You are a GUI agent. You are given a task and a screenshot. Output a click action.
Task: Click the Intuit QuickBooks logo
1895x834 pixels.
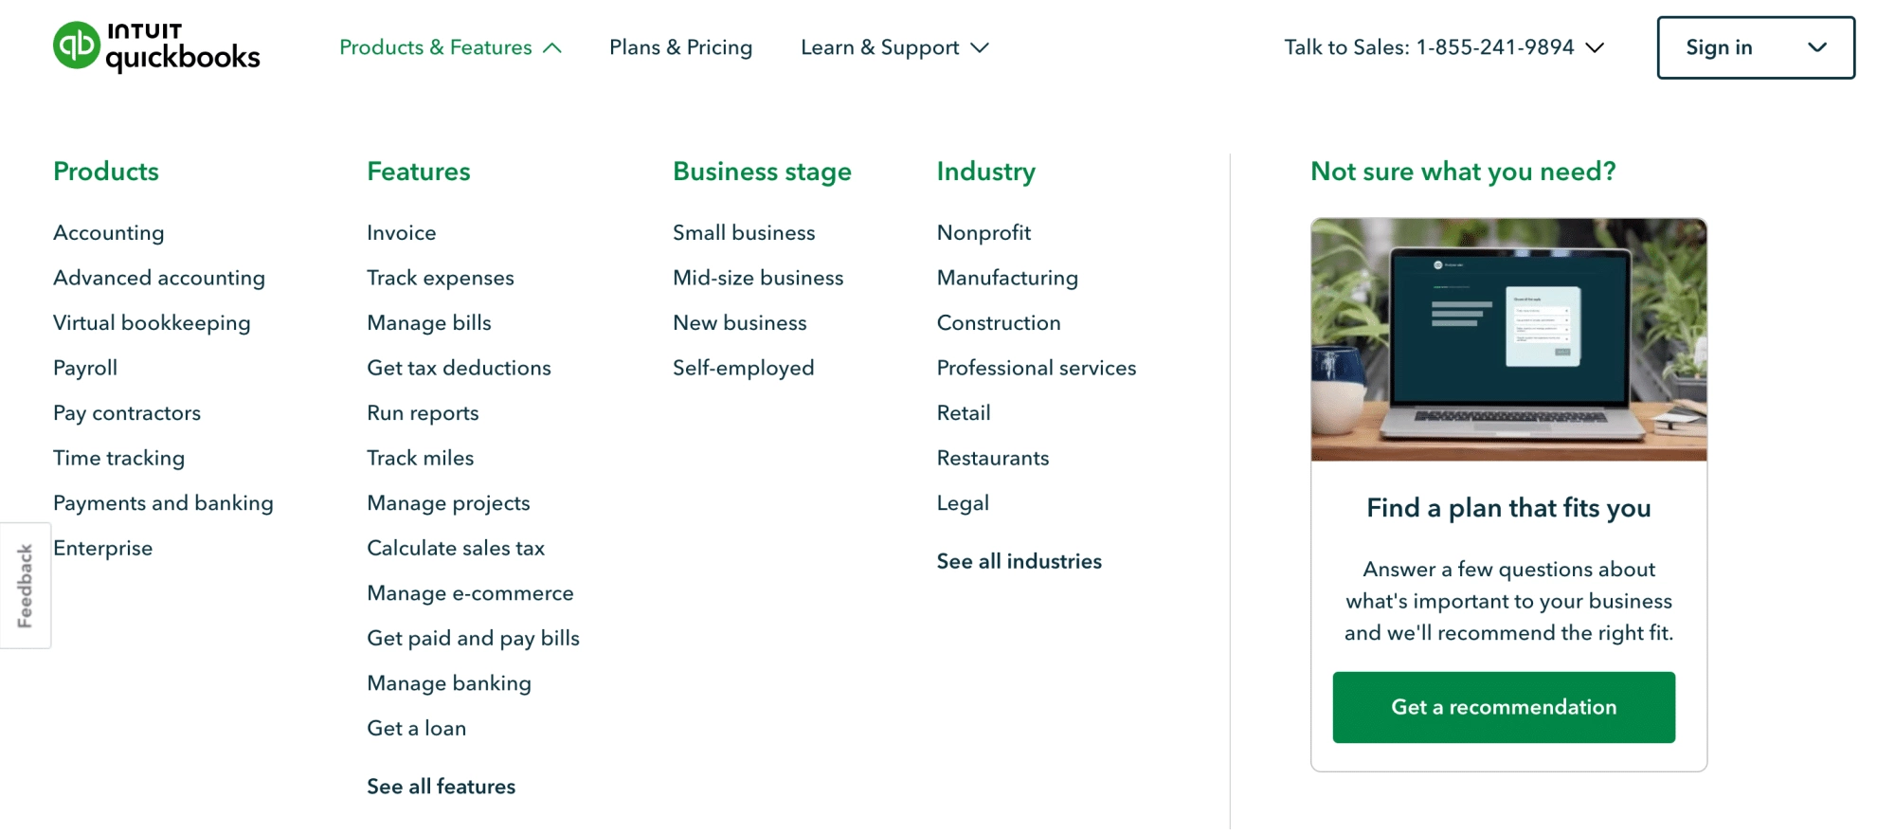(156, 46)
